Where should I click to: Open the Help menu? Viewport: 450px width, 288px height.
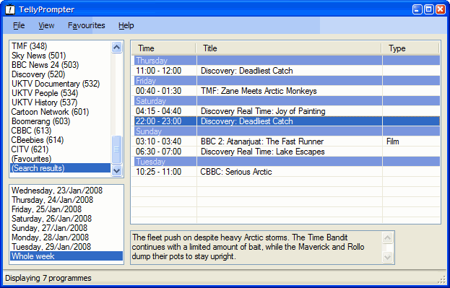pyautogui.click(x=126, y=25)
